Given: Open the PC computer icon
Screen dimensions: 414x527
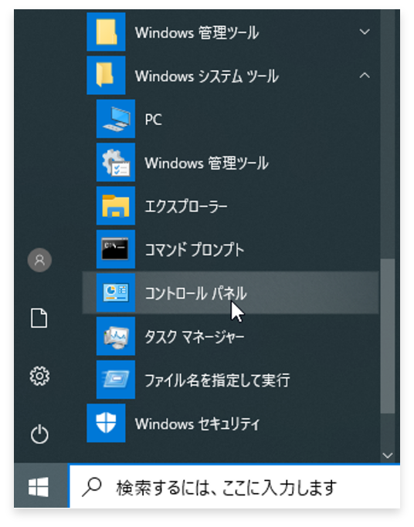Looking at the screenshot, I should [116, 119].
